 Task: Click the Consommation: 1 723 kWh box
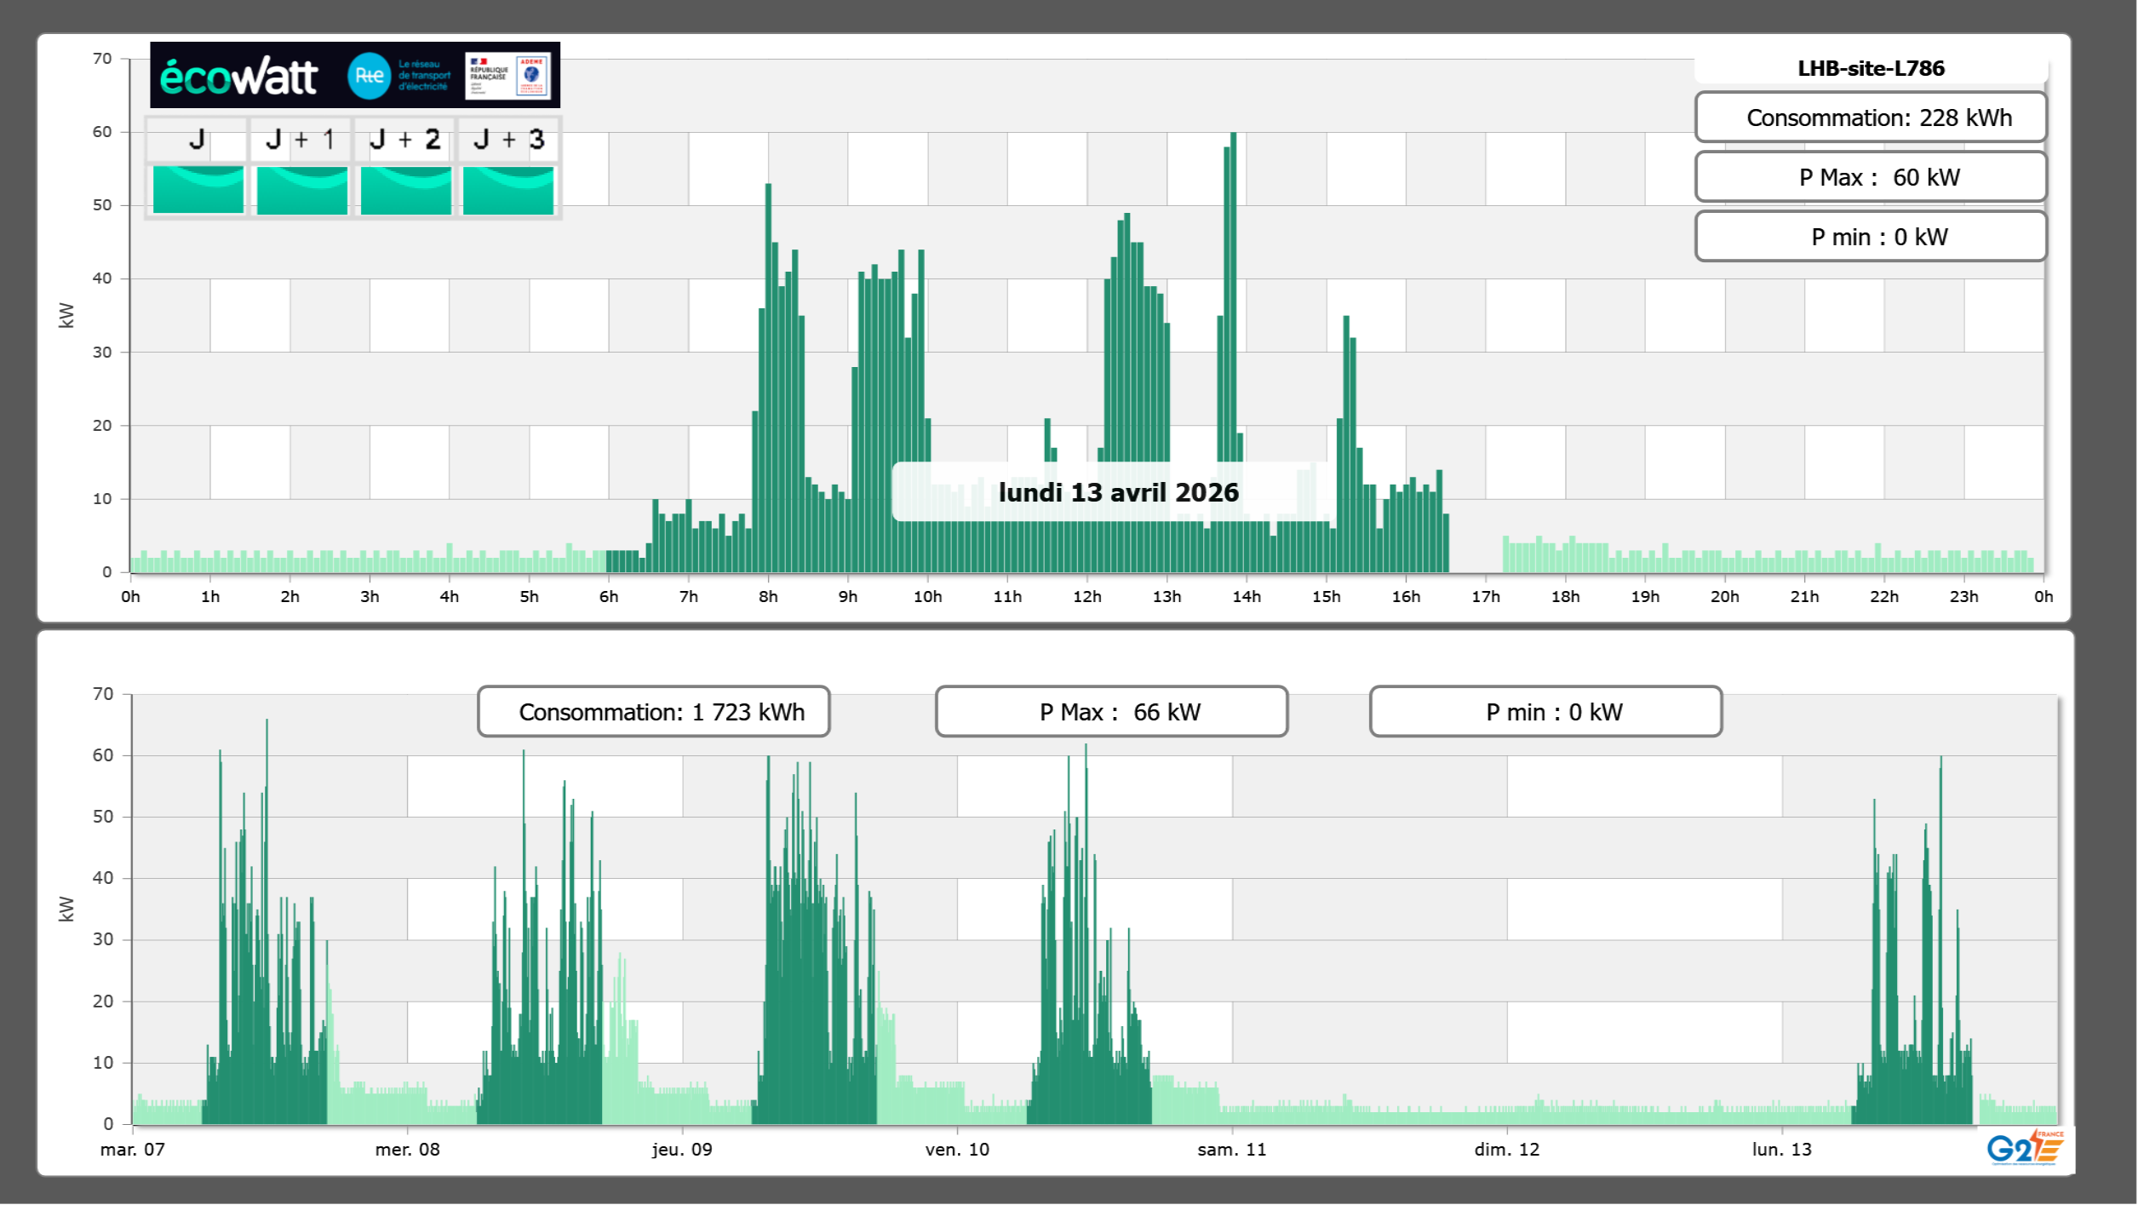[x=653, y=712]
